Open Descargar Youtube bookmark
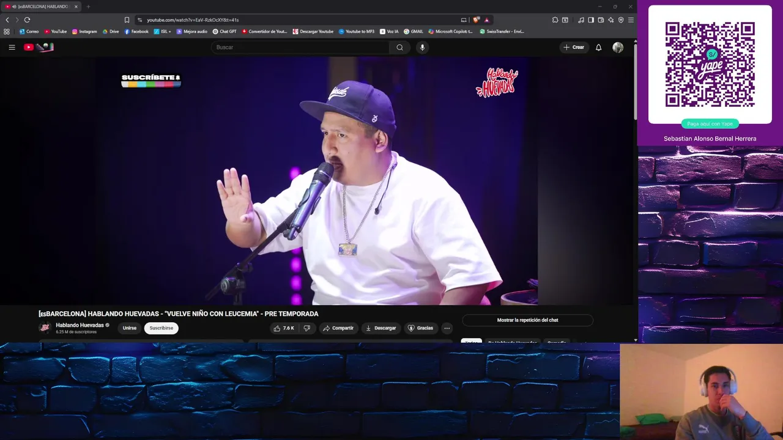Screen dimensions: 783x440 313,31
